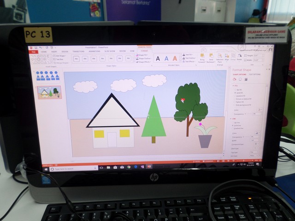Open Size & Properties icon in Format Shape

tap(246, 79)
